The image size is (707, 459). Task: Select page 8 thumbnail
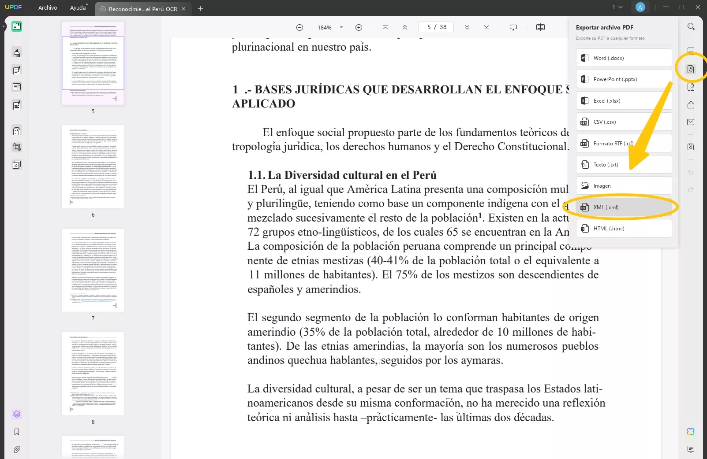point(93,374)
